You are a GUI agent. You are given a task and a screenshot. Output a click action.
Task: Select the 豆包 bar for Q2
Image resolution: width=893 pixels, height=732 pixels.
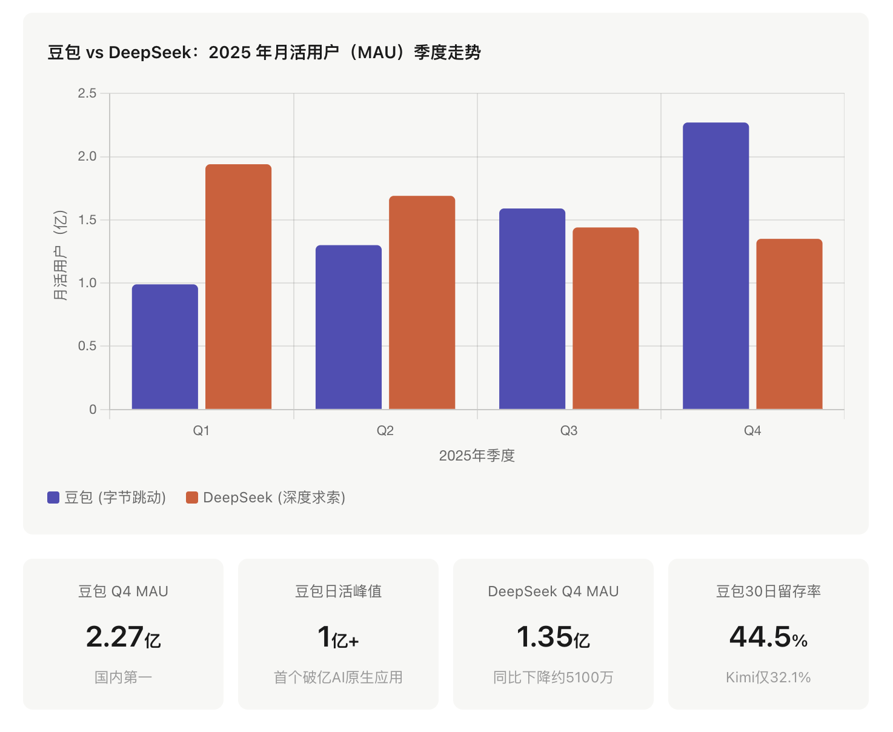coord(348,327)
